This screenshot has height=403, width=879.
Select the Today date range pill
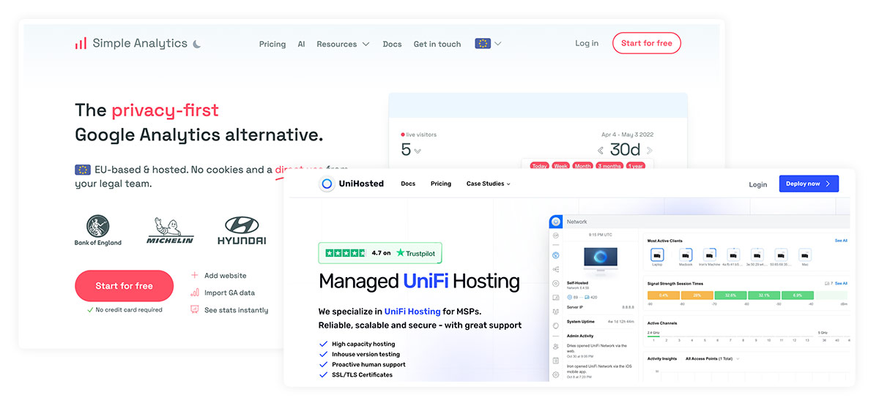(x=539, y=166)
